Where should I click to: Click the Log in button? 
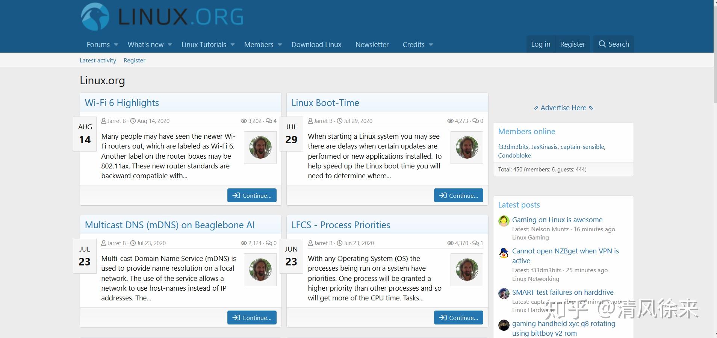[540, 44]
